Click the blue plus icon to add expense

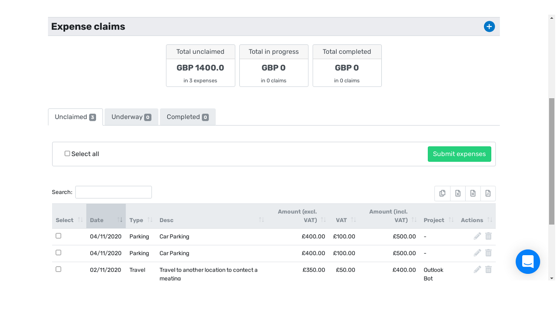click(x=489, y=27)
